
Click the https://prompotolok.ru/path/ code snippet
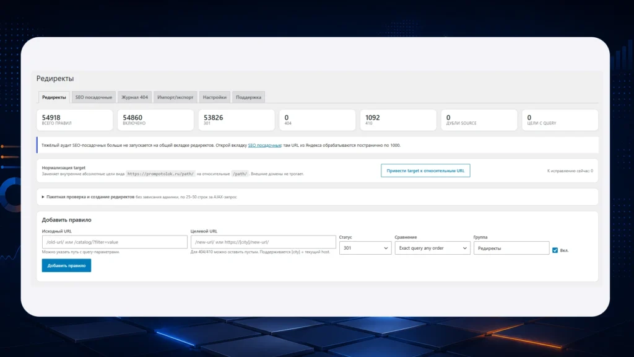(160, 174)
